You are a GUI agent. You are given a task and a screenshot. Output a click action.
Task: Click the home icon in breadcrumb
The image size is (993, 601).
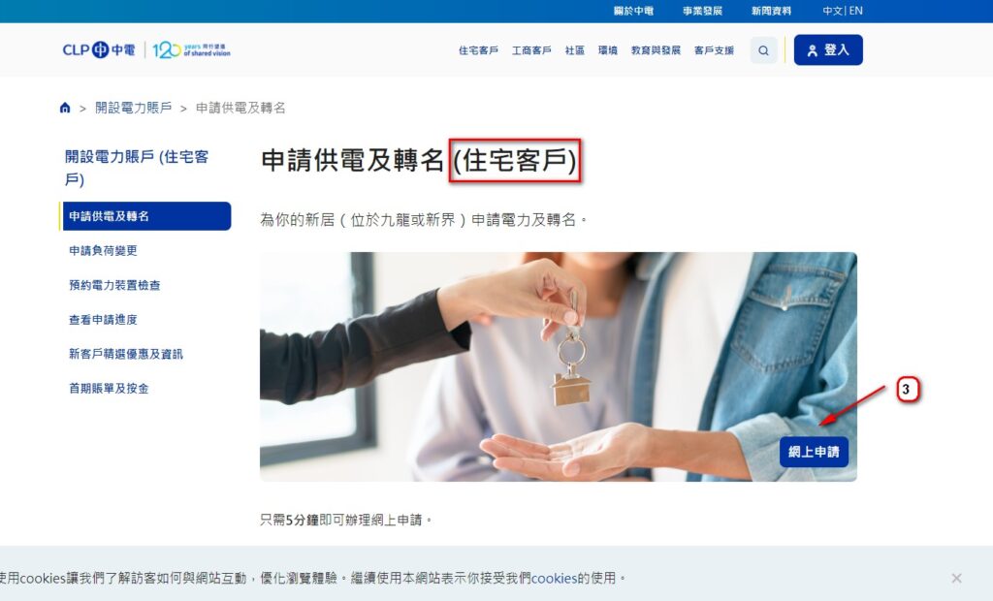click(65, 108)
